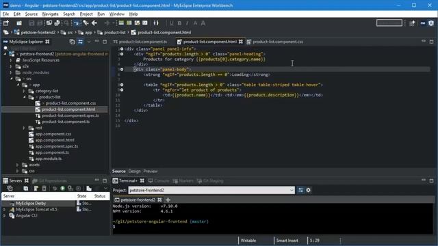
Task: Click the Forward navigation arrow in the toolbar
Action: coord(107,23)
